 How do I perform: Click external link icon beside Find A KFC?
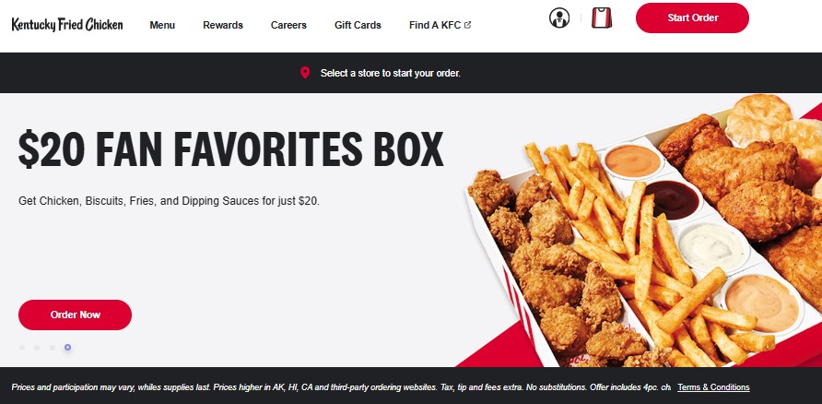467,25
